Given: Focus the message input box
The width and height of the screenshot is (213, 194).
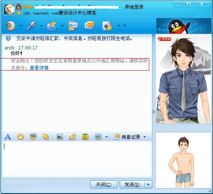Looking at the screenshot, I should 77,159.
